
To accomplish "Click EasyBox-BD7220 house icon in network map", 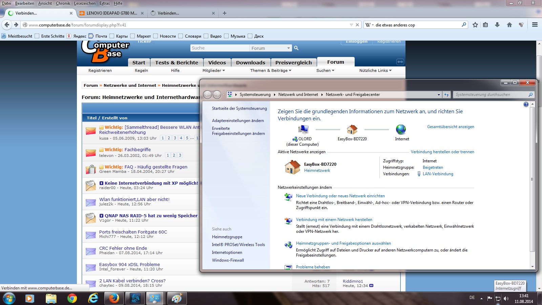I will [x=352, y=129].
